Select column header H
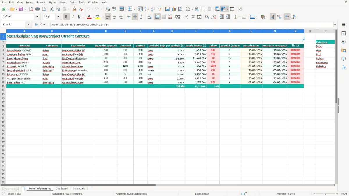The image size is (349, 196). point(172,31)
